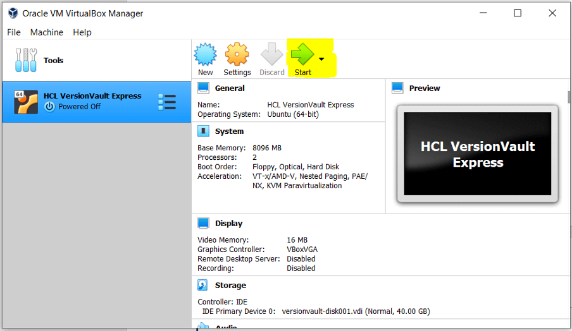Click the 8096 MB base memory value
The image size is (572, 331).
pyautogui.click(x=266, y=148)
